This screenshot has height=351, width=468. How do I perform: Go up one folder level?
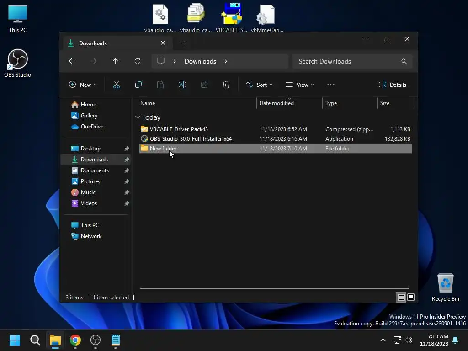pyautogui.click(x=116, y=61)
